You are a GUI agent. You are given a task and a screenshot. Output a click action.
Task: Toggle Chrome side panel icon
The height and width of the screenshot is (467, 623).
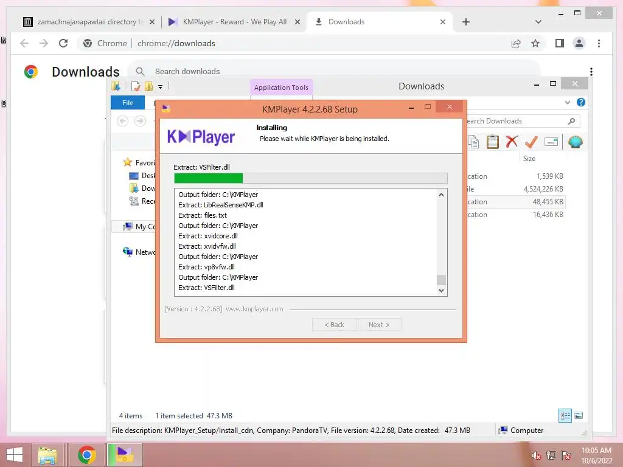[560, 43]
